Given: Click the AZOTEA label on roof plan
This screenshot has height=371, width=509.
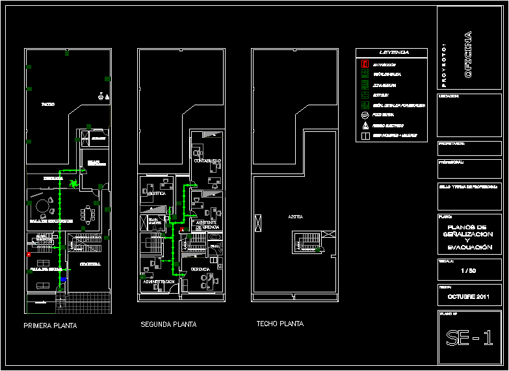Looking at the screenshot, I should tap(295, 217).
